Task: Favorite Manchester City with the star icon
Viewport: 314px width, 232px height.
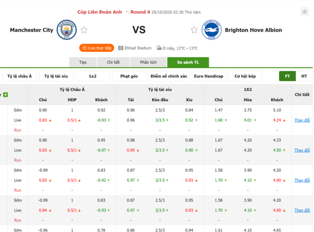Action: [x=84, y=30]
